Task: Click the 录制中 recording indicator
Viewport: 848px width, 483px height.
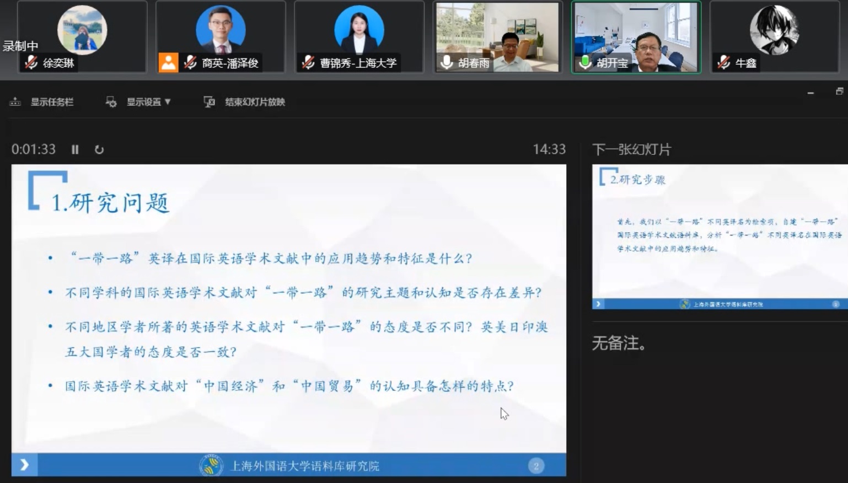Action: [20, 46]
